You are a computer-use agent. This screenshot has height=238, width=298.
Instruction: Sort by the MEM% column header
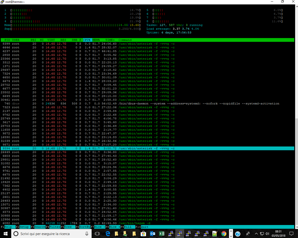click(x=96, y=40)
